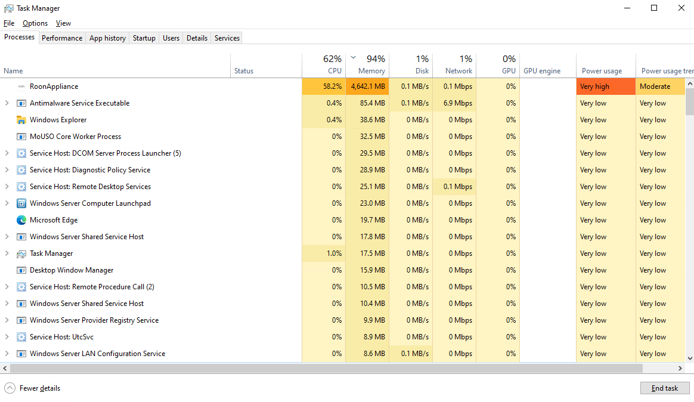
Task: Expand Windows Server LAN Configuration Service
Action: click(x=7, y=354)
